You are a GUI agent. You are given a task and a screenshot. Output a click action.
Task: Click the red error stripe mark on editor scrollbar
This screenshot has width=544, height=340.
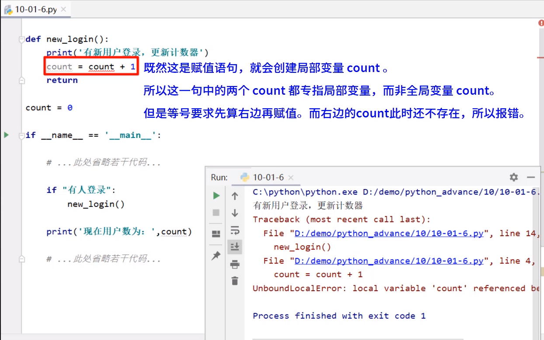[x=541, y=57]
